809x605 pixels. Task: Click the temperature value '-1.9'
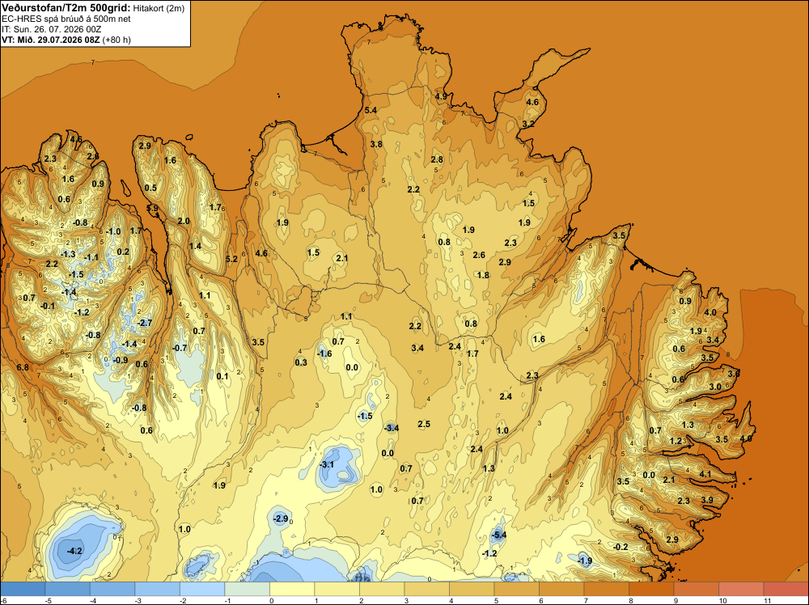585,561
